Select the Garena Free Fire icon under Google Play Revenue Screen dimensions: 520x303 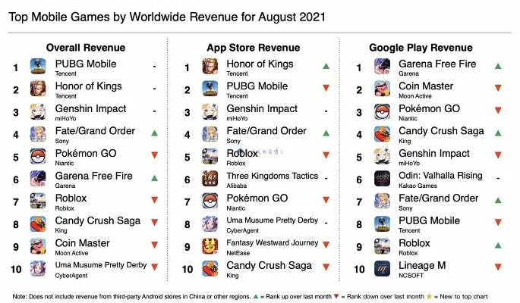pyautogui.click(x=383, y=67)
